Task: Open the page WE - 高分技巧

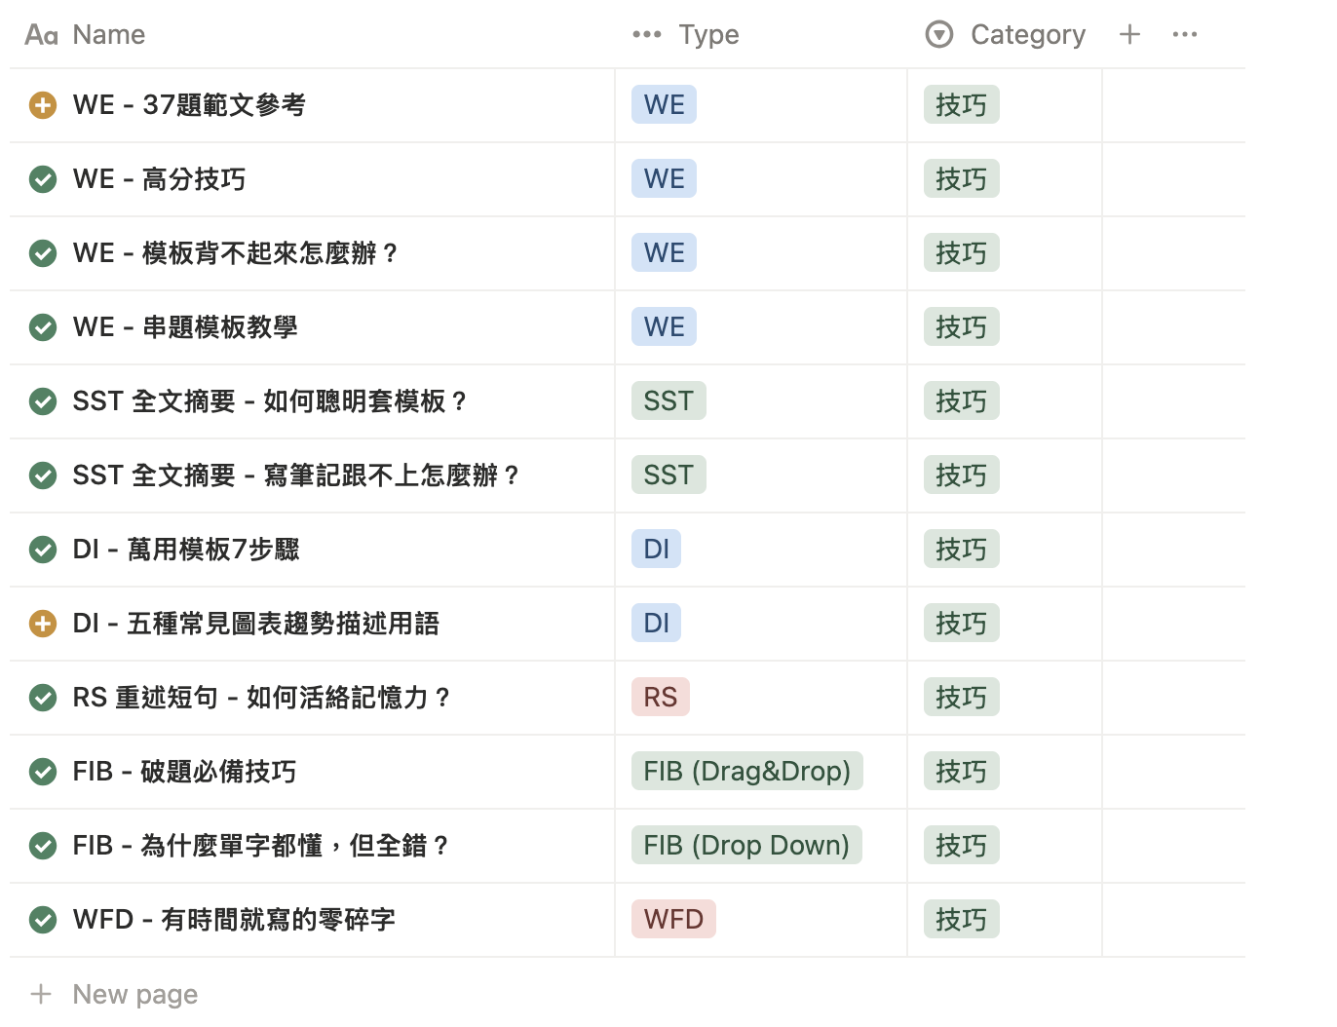Action: pyautogui.click(x=159, y=179)
